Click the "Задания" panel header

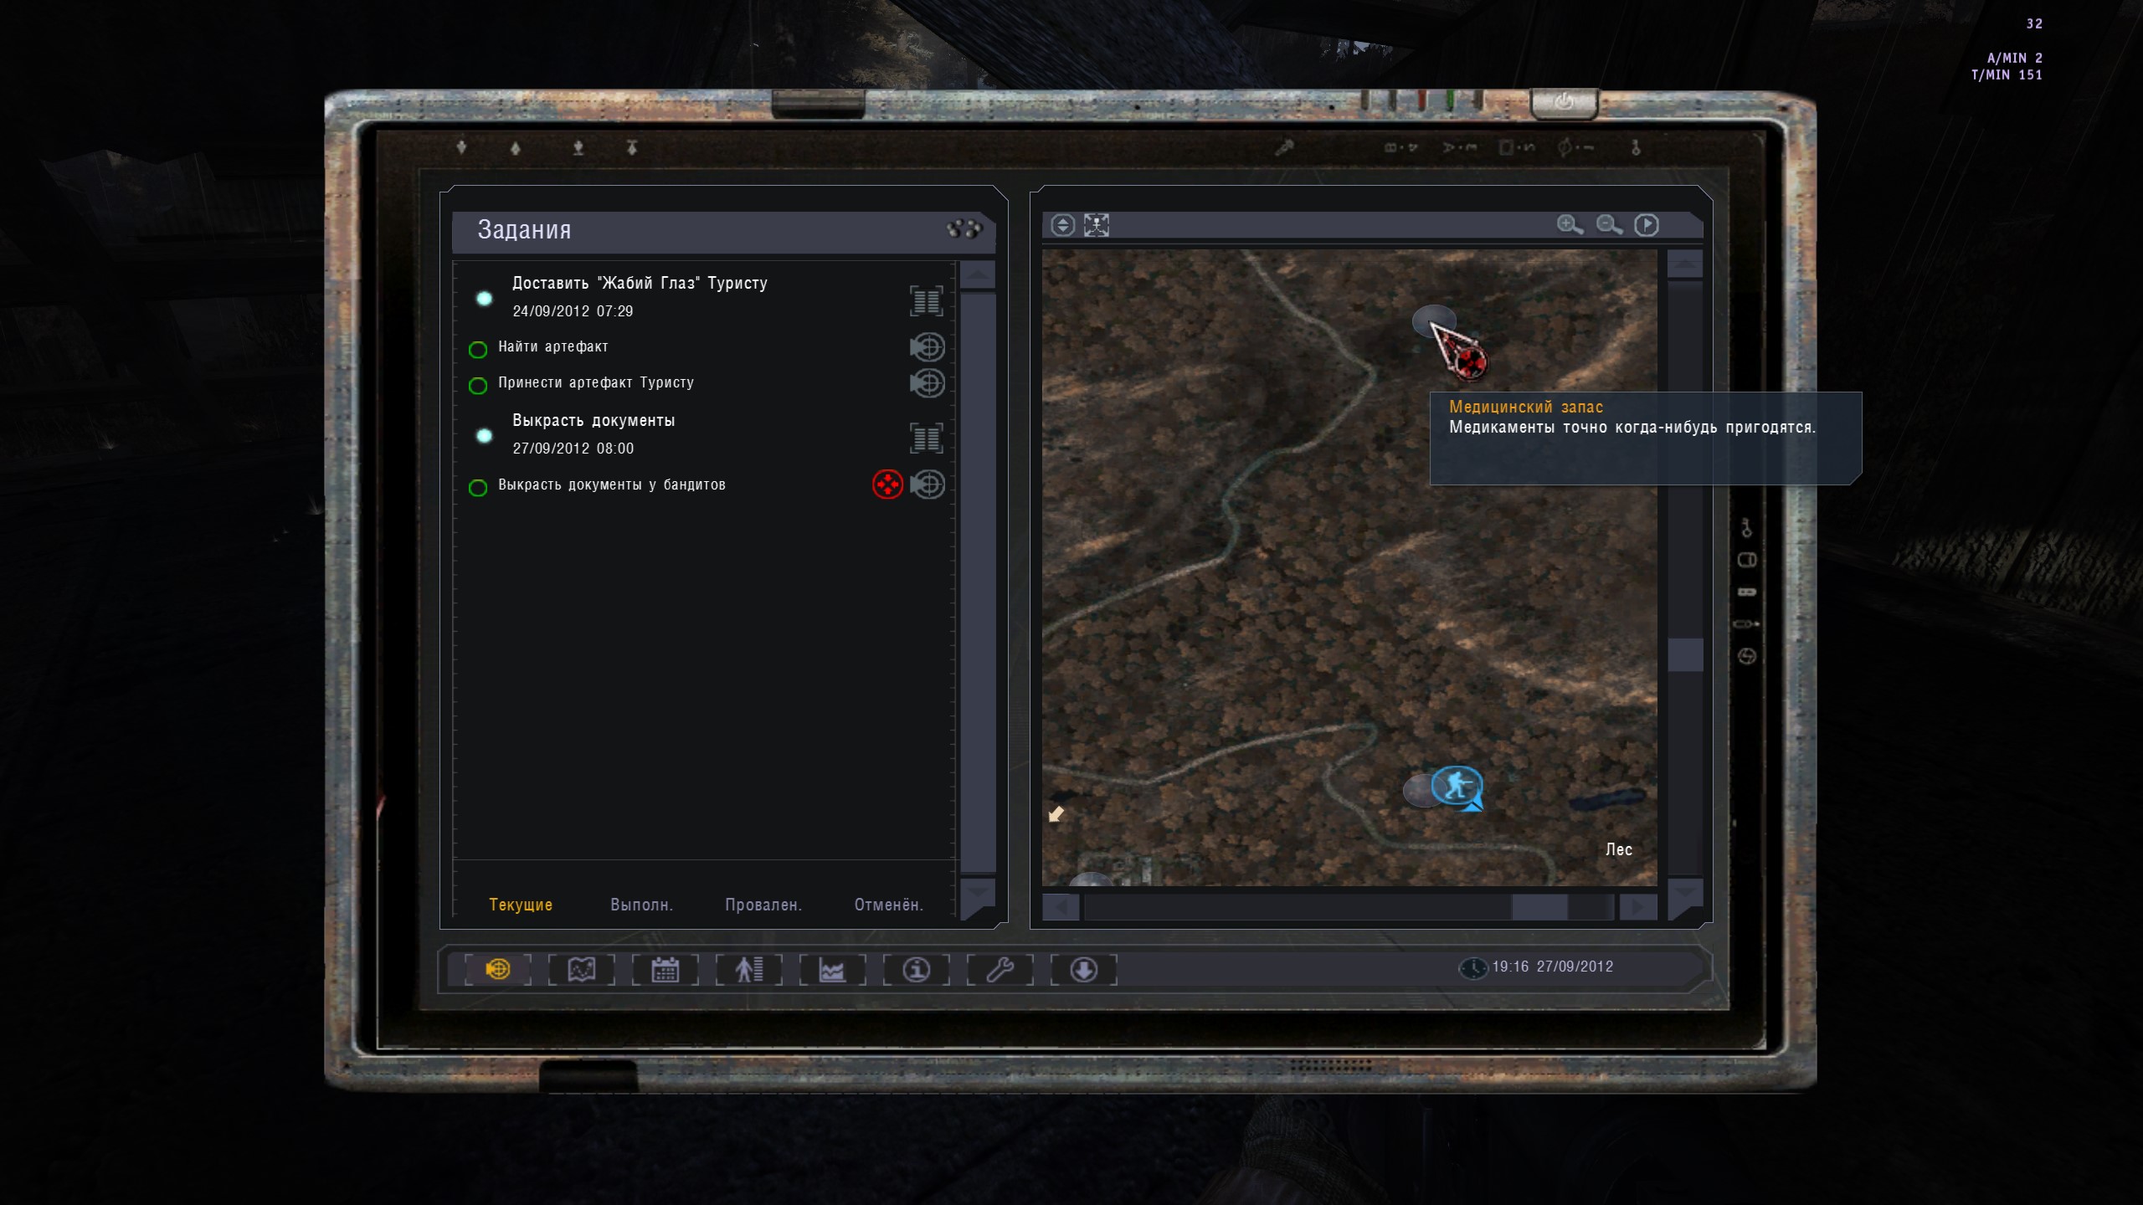723,231
